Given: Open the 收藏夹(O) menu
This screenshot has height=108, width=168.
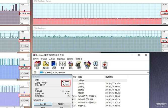Looking at the screenshot, I should pos(61,59).
